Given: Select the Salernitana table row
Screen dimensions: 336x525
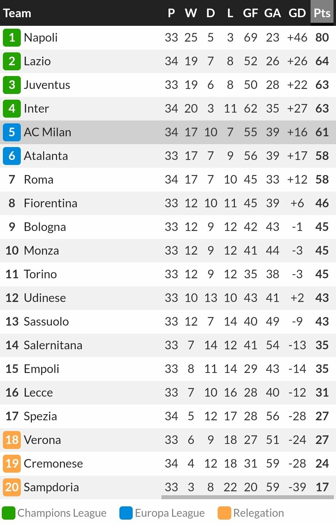Looking at the screenshot, I should [x=168, y=345].
